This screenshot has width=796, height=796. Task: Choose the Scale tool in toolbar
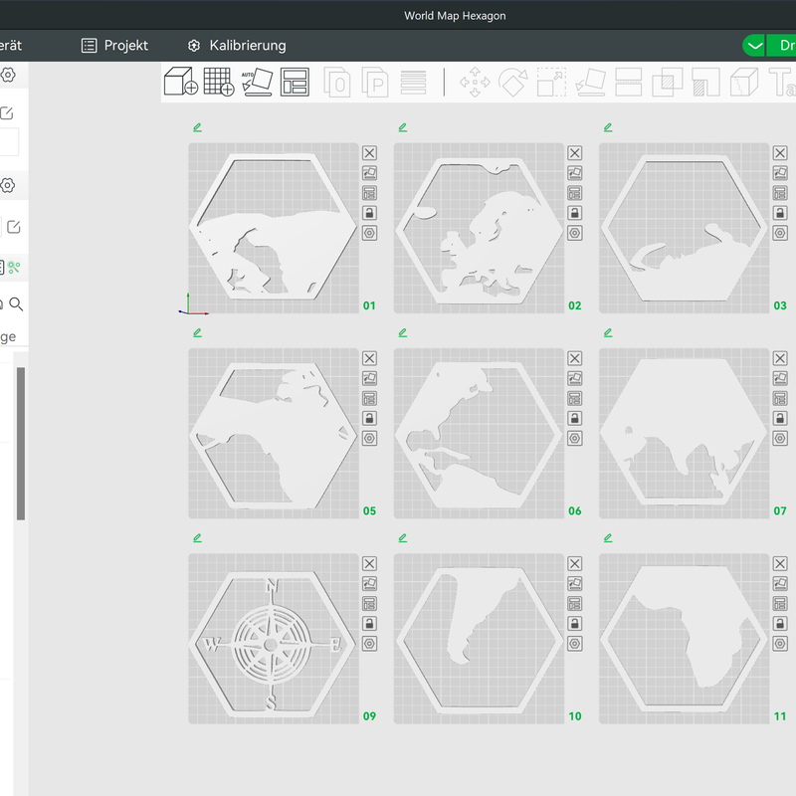(x=552, y=82)
